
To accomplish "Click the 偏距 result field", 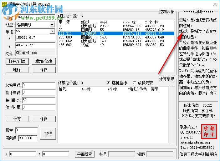I will [160, 154].
